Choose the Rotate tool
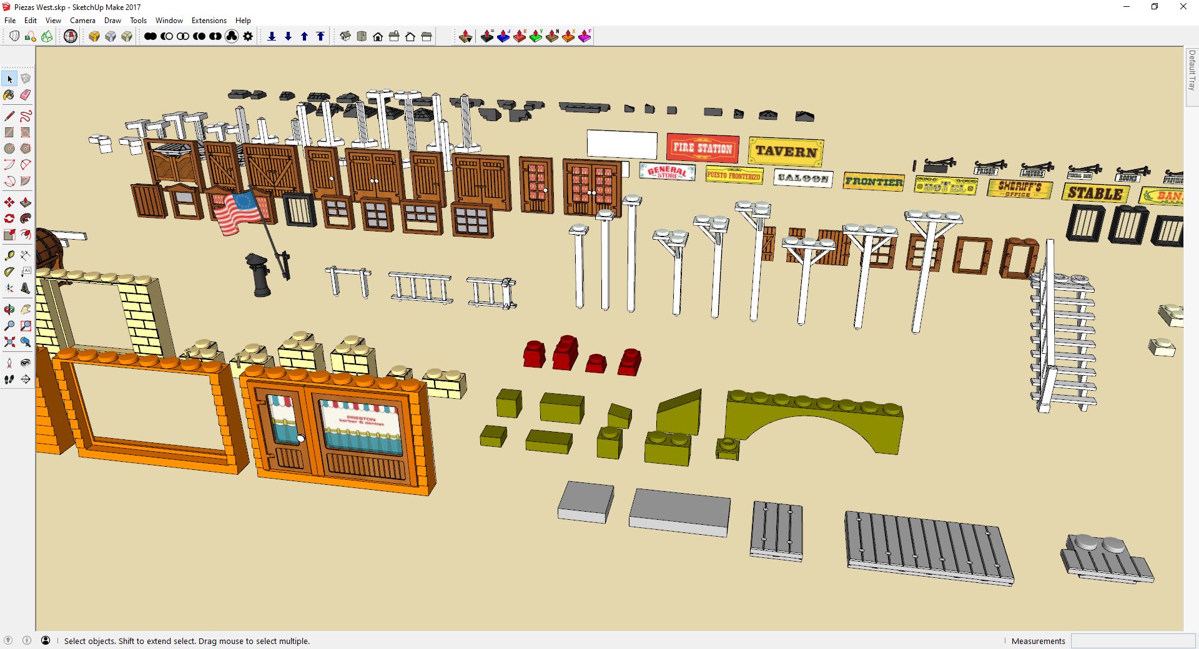This screenshot has width=1199, height=649. point(9,218)
